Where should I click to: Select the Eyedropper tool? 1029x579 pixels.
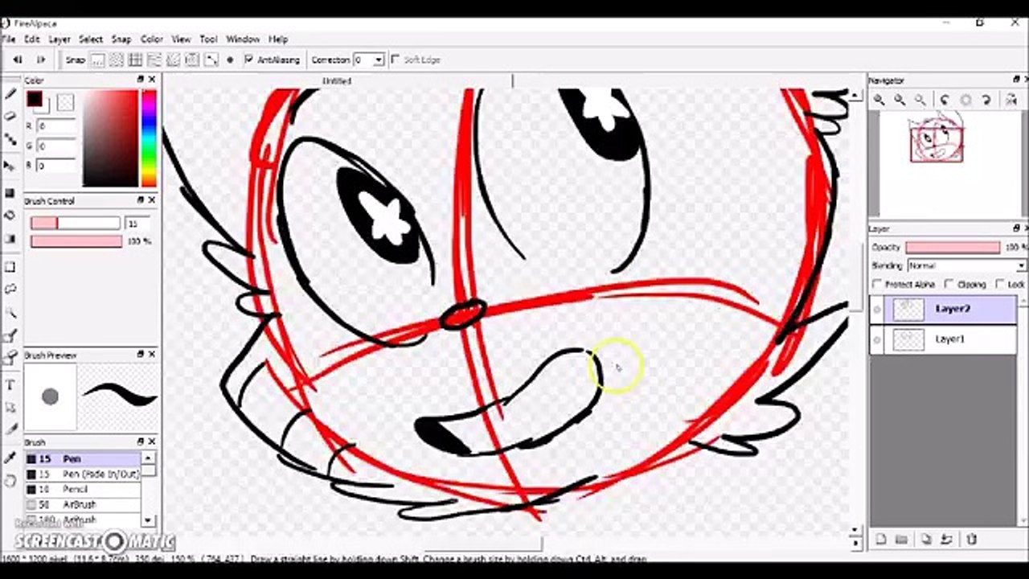coord(10,458)
